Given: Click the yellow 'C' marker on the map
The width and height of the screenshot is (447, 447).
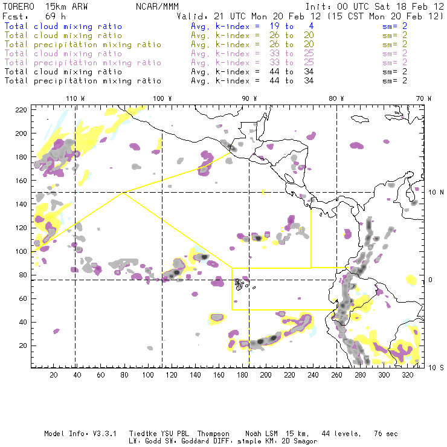Looking at the screenshot, I should tap(282, 230).
